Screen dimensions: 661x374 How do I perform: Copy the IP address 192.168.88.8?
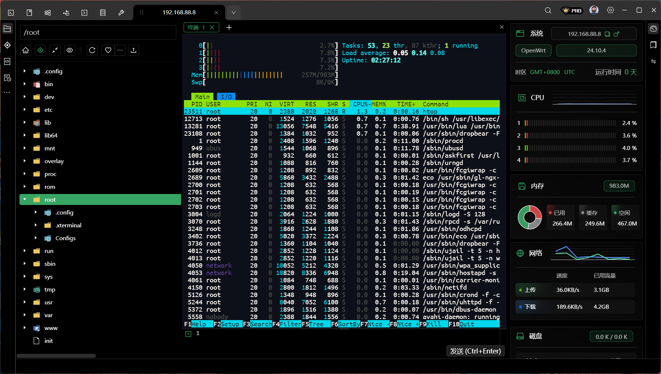(x=607, y=34)
